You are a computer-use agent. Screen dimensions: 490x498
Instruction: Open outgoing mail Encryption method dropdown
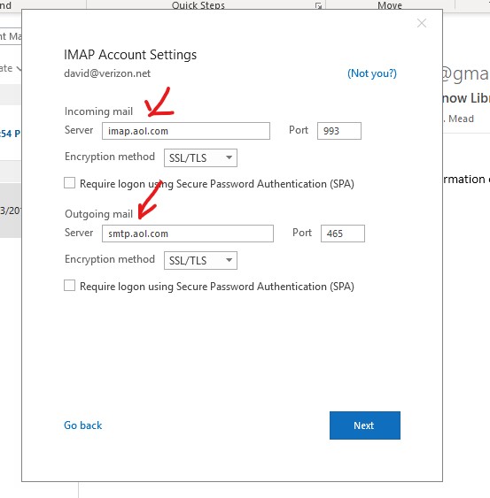click(200, 260)
